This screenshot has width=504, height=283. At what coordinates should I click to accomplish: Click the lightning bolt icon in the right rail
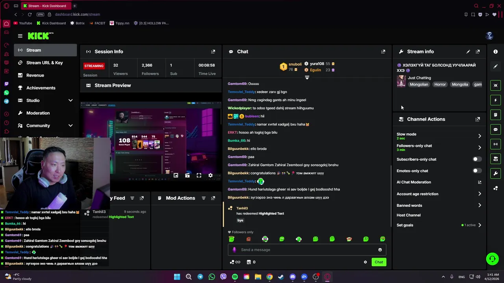(495, 100)
